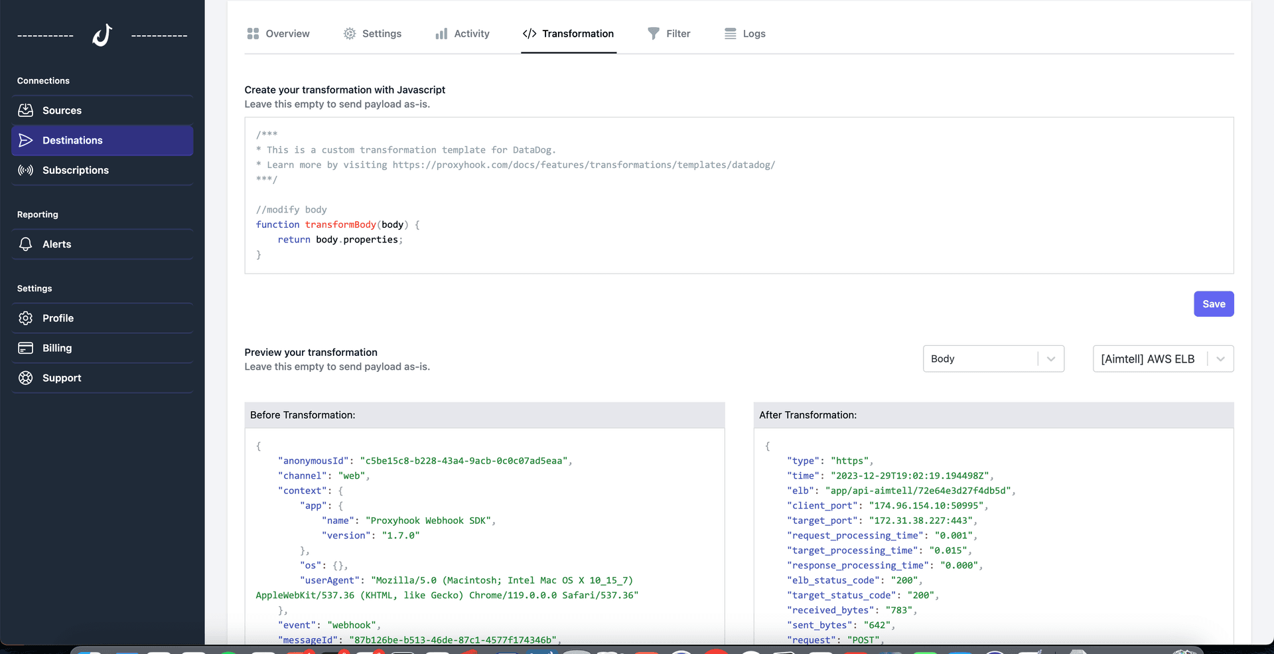Image resolution: width=1274 pixels, height=654 pixels.
Task: Open the Support page
Action: pyautogui.click(x=102, y=378)
